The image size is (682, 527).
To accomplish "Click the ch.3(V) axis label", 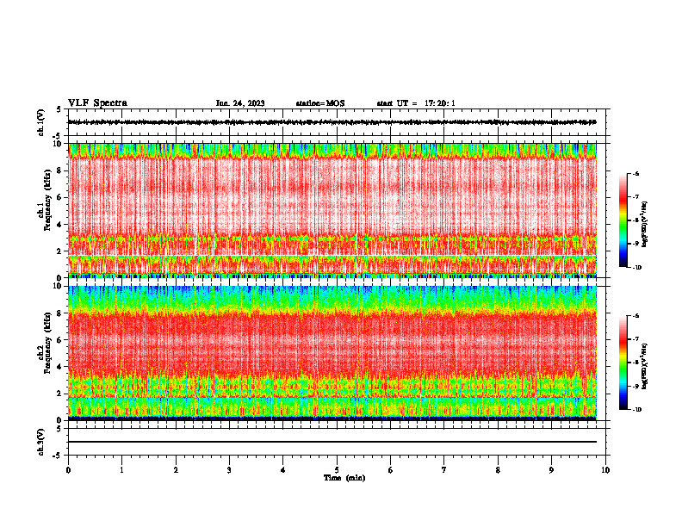I will point(41,442).
